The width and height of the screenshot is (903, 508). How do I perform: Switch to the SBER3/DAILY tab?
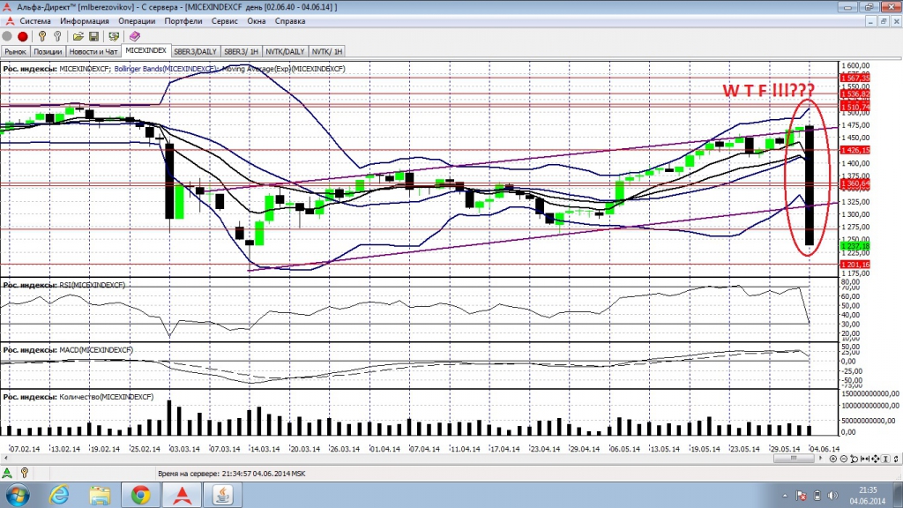[195, 51]
